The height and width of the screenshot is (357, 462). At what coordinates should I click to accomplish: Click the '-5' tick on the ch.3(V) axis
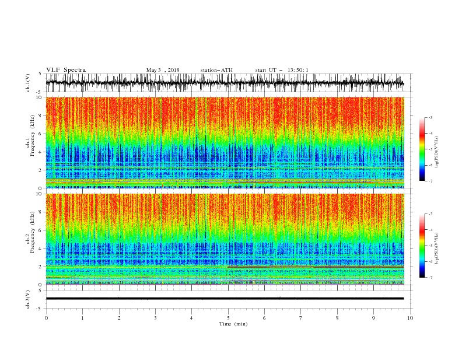(40, 309)
